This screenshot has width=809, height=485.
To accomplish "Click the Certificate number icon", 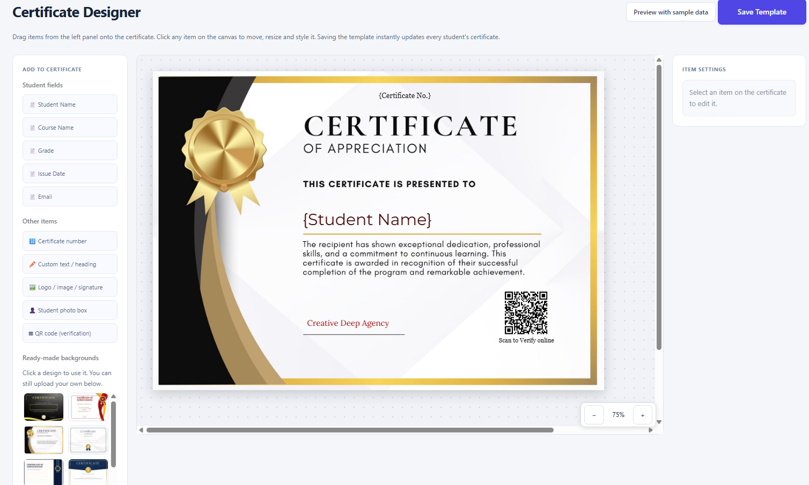I will click(x=33, y=242).
